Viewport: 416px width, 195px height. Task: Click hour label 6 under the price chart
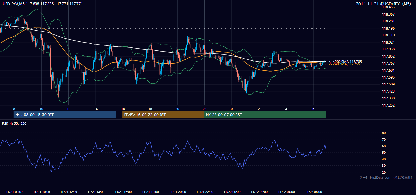pos(313,108)
